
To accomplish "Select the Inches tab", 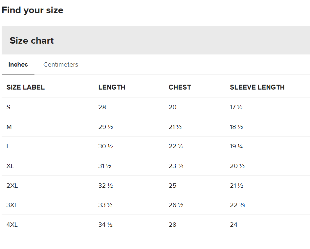I will pyautogui.click(x=18, y=65).
